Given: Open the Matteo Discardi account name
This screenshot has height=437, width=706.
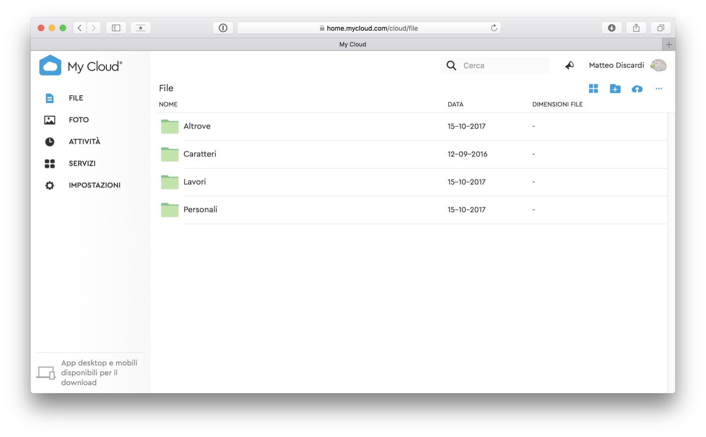Looking at the screenshot, I should tap(616, 65).
